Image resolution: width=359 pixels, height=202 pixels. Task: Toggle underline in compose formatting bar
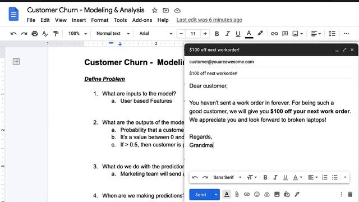coord(286,177)
